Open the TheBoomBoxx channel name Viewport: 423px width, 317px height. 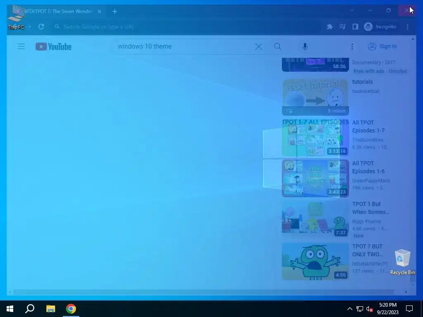[x=367, y=140]
